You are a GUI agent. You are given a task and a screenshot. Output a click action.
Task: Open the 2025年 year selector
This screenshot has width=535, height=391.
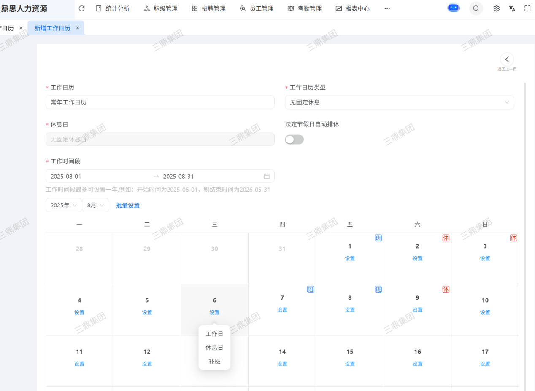point(64,205)
